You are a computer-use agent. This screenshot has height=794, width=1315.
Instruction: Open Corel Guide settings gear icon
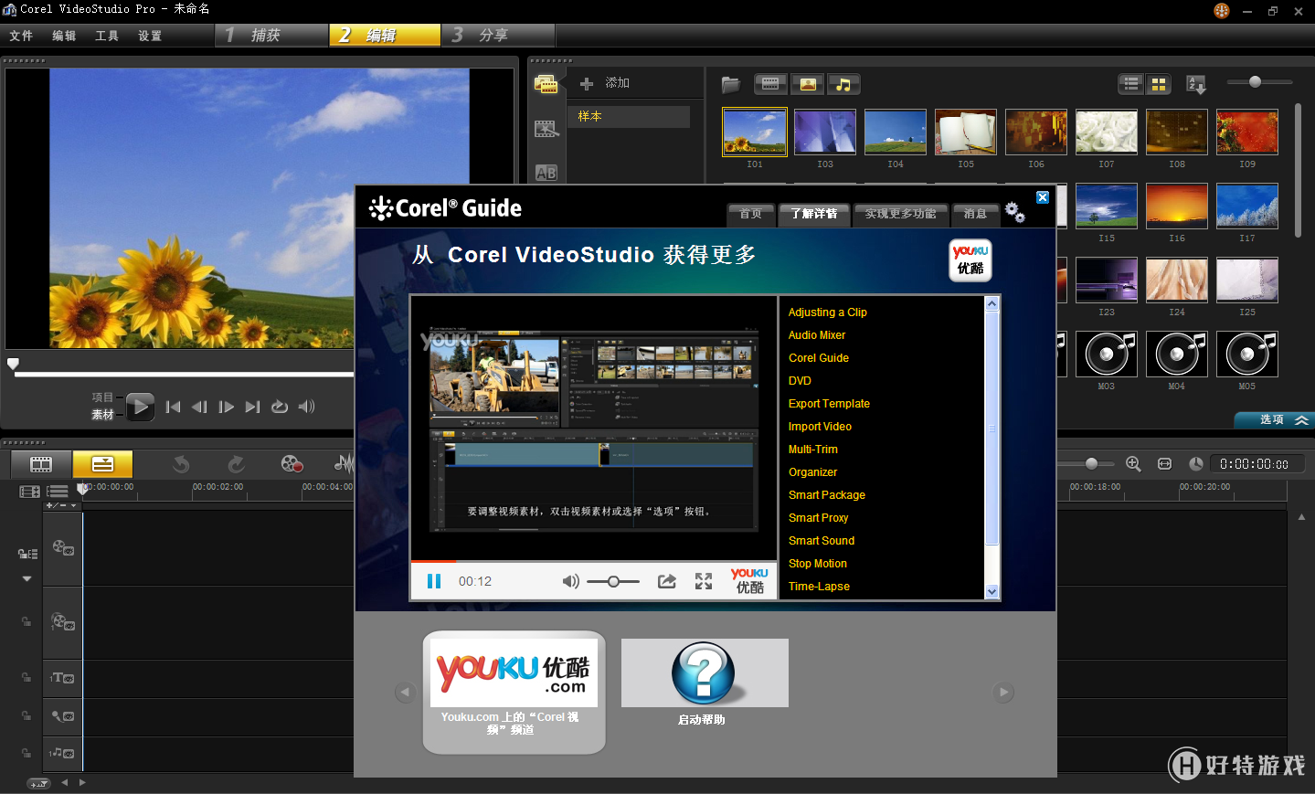pyautogui.click(x=1015, y=213)
